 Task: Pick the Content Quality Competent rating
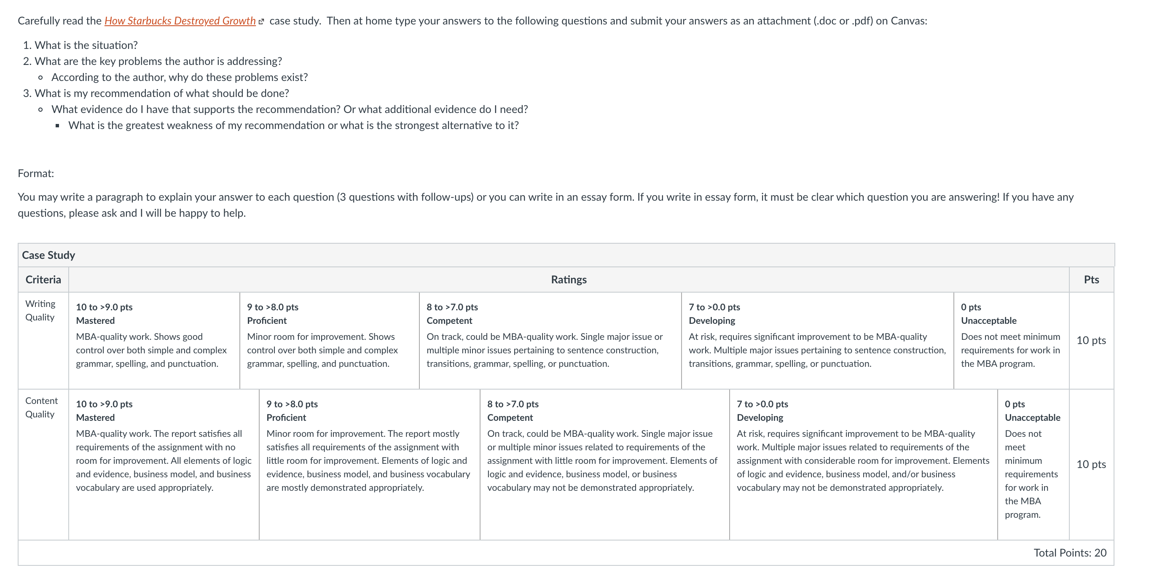click(x=605, y=465)
